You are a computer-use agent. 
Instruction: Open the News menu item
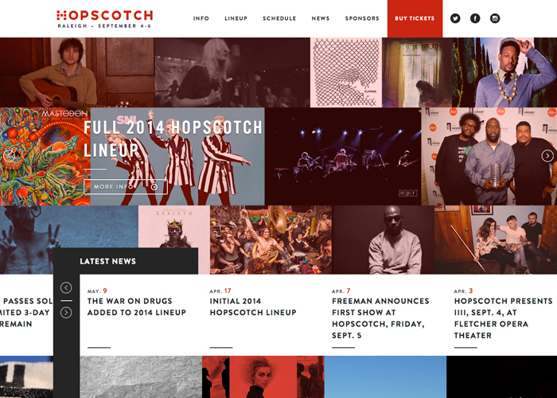coord(321,18)
